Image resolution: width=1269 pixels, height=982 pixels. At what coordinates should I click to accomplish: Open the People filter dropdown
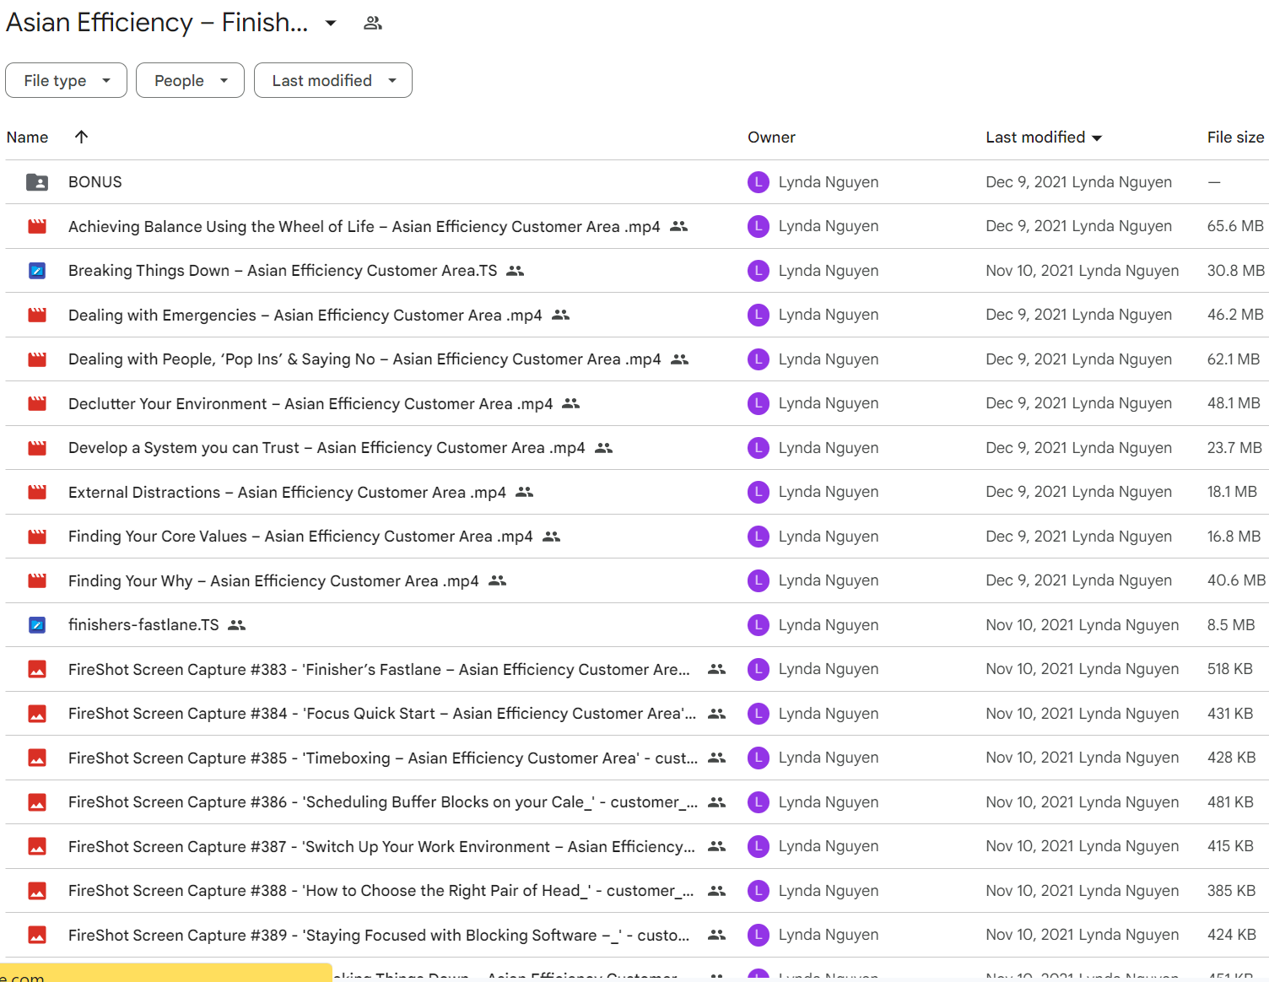[190, 80]
